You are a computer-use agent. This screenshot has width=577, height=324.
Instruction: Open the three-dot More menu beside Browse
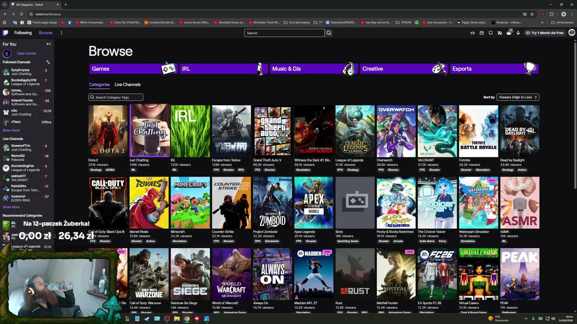61,33
